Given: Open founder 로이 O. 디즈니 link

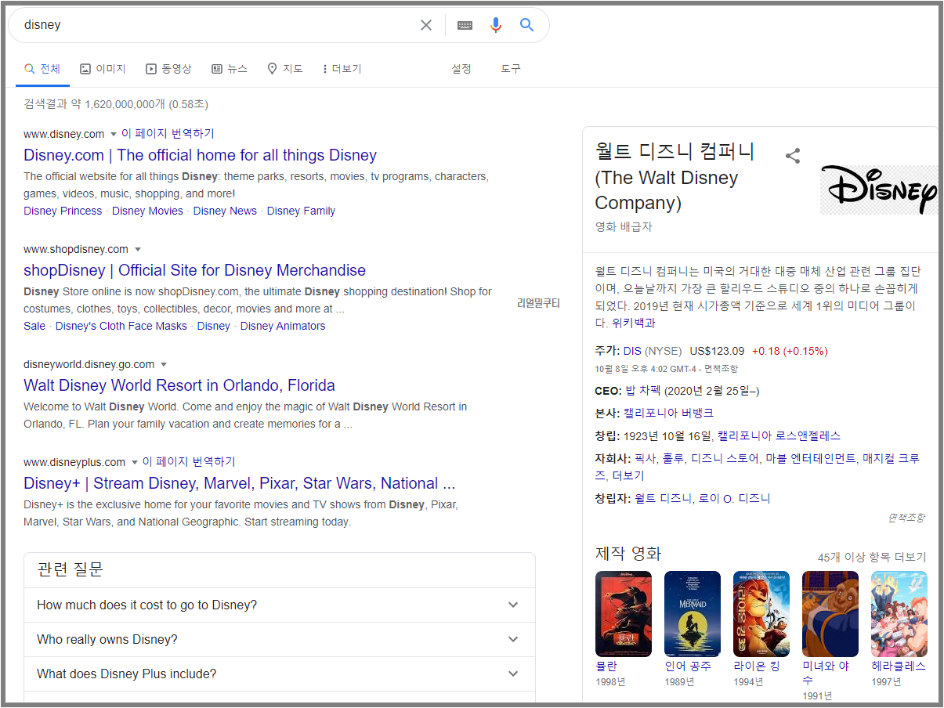Looking at the screenshot, I should pyautogui.click(x=735, y=498).
